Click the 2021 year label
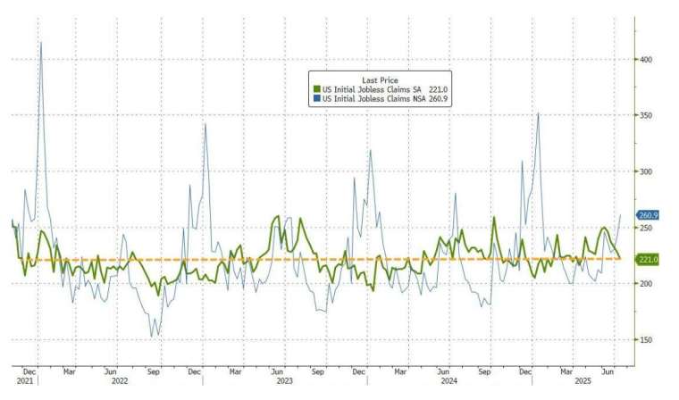Screen dimensions: 679x400 (25, 381)
